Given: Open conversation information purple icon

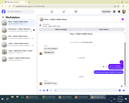Looking at the screenshot, I should pyautogui.click(x=123, y=19).
